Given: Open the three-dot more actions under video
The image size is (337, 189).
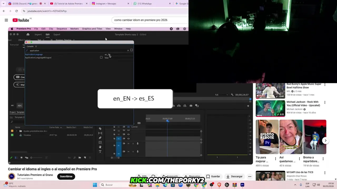Looking at the screenshot, I should point(250,176).
